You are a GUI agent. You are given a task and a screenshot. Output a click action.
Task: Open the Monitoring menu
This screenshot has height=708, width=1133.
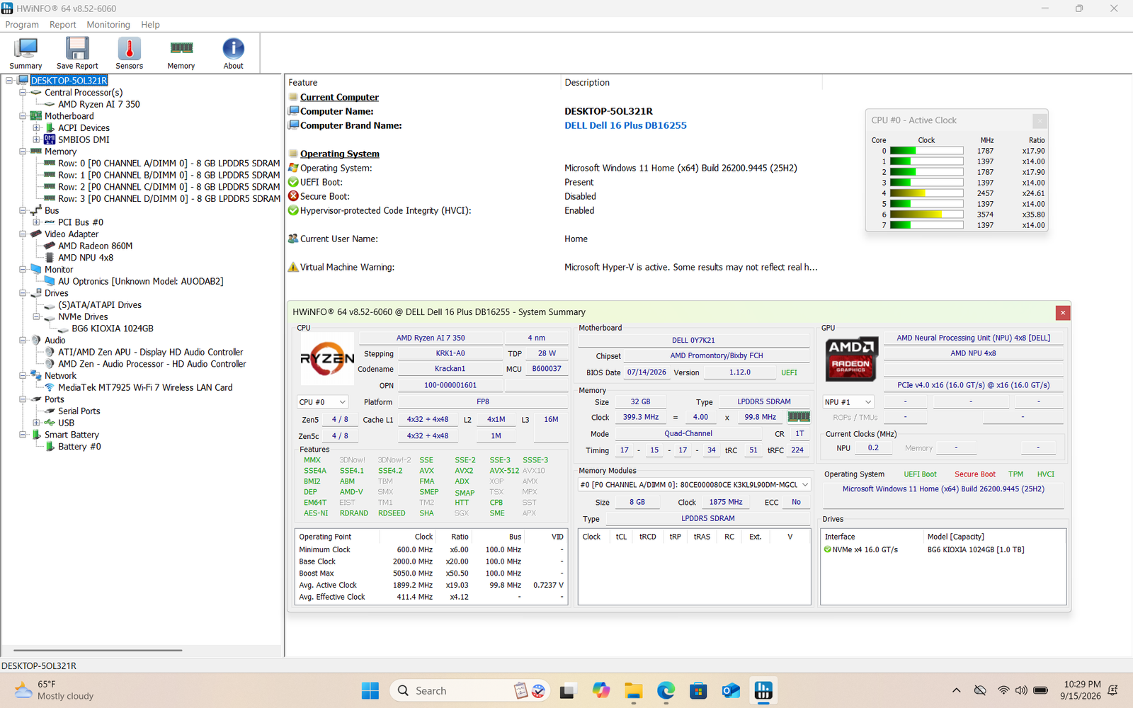[108, 25]
